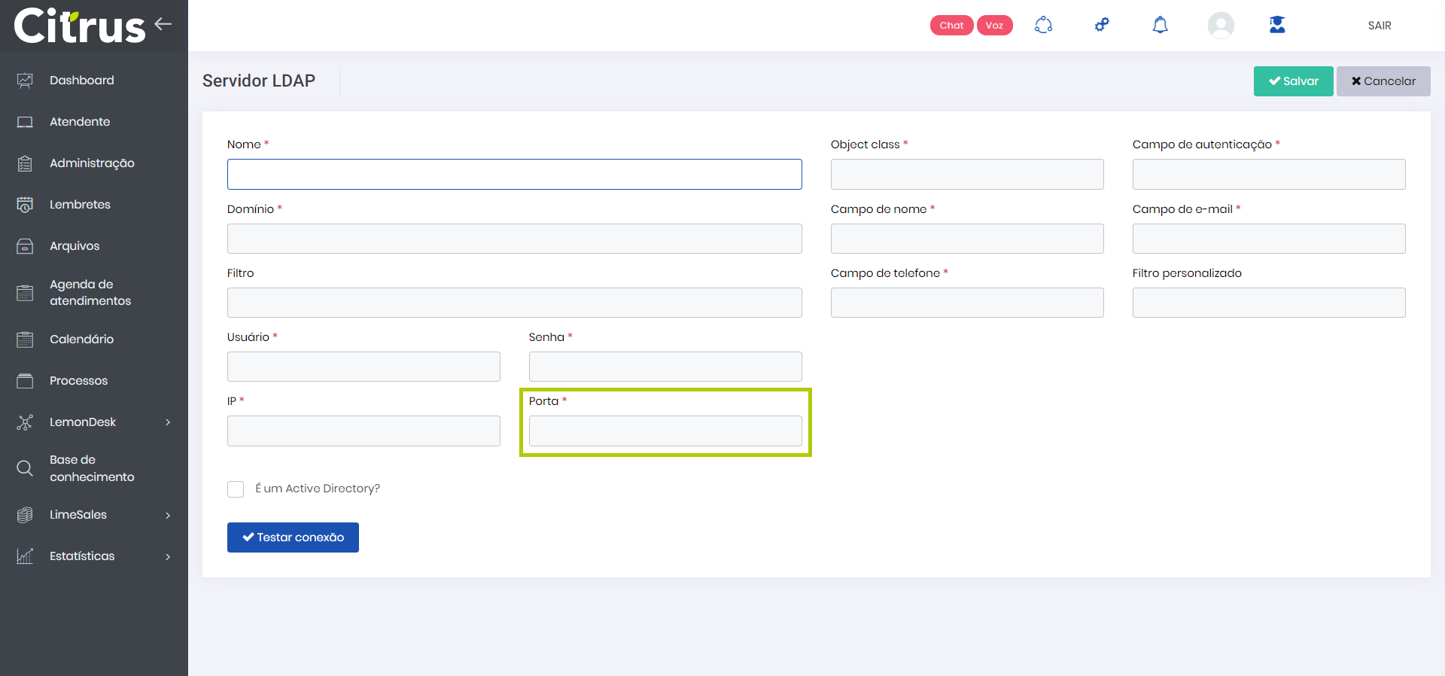
Task: Click the Calendário sidebar icon
Action: 25,340
